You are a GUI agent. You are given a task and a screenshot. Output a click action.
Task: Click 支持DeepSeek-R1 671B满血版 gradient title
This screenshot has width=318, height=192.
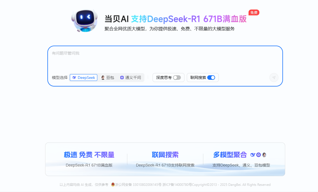click(x=189, y=19)
